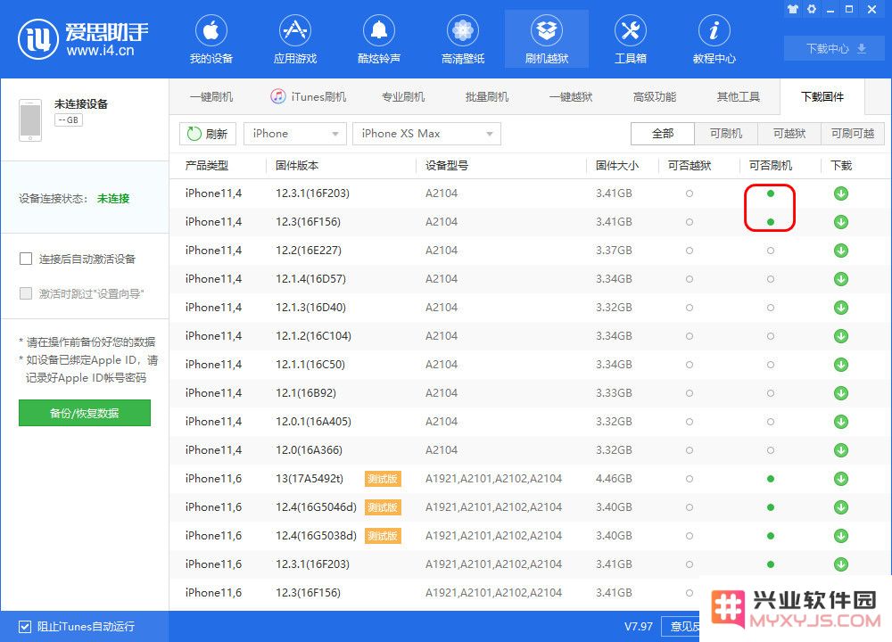Download firmware 12.1.4(16D57)
Viewport: 892px width, 642px height.
click(x=841, y=278)
